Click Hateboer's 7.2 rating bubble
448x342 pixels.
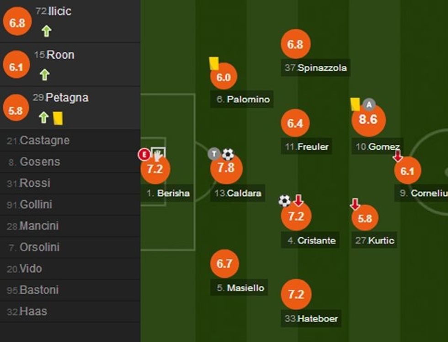click(x=296, y=295)
